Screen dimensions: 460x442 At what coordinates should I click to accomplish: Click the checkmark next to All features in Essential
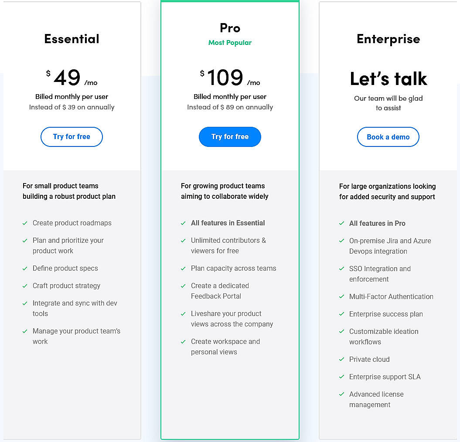(184, 223)
